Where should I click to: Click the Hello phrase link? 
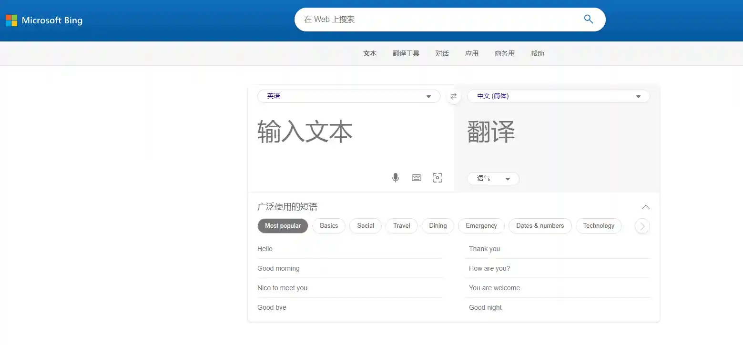pos(265,249)
